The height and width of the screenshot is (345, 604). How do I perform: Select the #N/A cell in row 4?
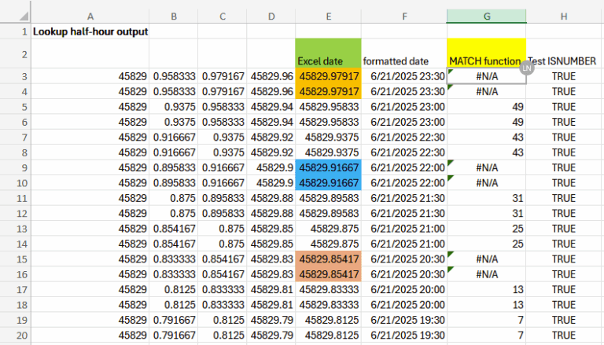[x=487, y=92]
